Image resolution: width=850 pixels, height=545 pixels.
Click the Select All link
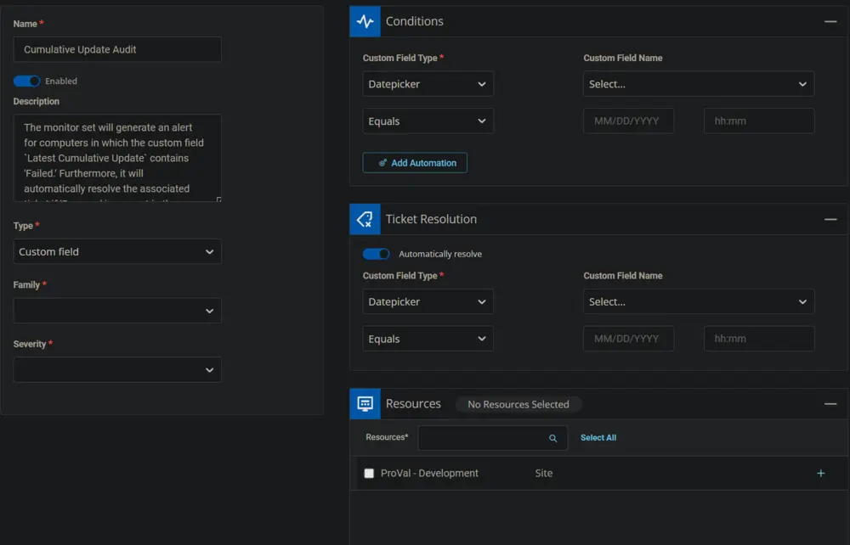coord(598,438)
